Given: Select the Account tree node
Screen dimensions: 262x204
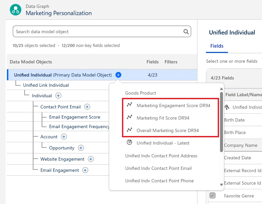Looking at the screenshot, I should click(x=49, y=137).
